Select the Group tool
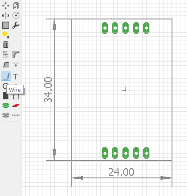The height and width of the screenshot is (196, 187). click(x=6, y=25)
